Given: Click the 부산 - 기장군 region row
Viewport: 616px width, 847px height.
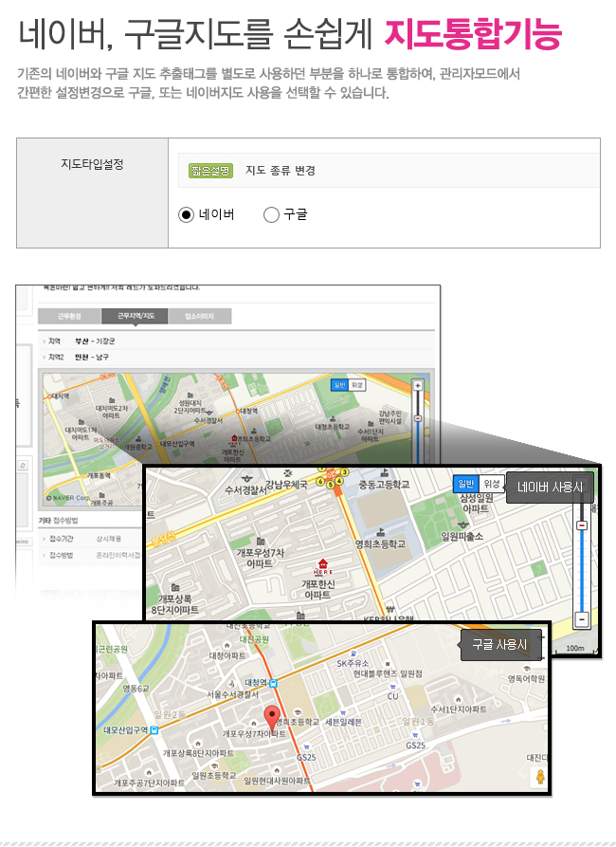Looking at the screenshot, I should click(237, 341).
